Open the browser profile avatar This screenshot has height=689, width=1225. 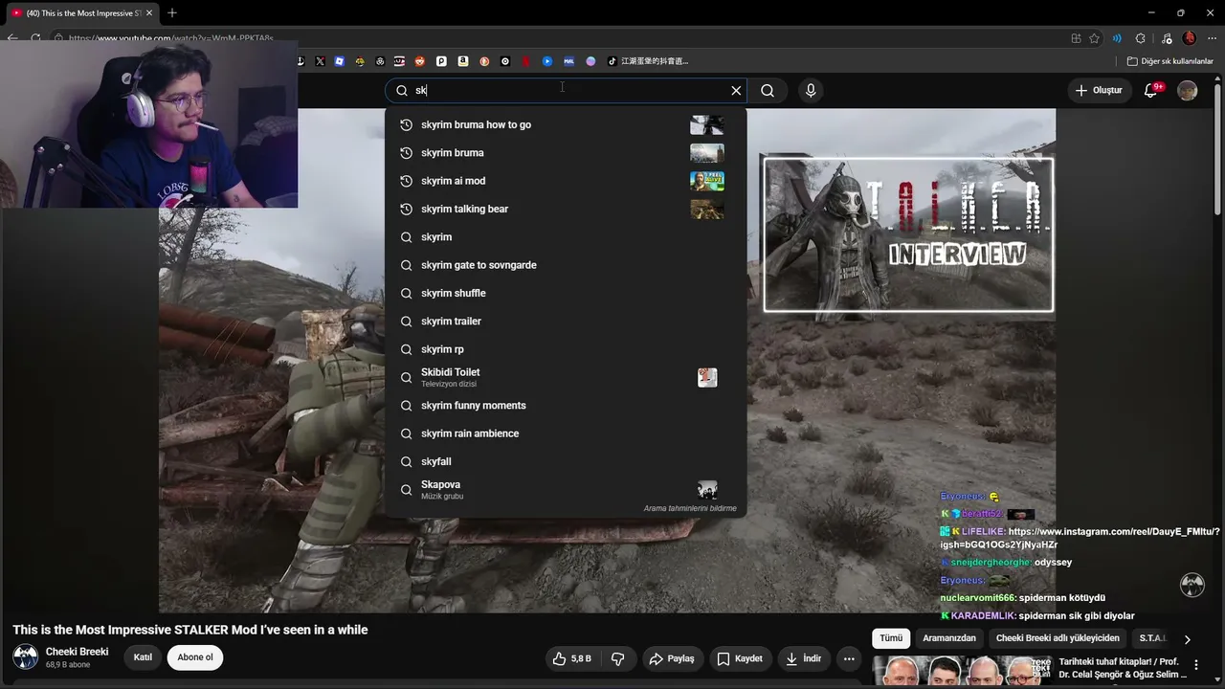coord(1190,38)
